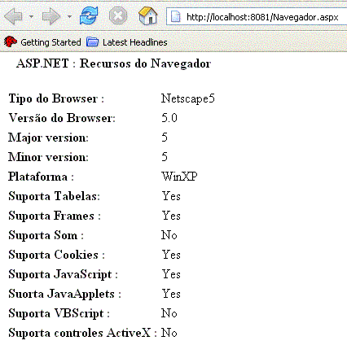Expand the Forward history dropdown arrow
Screen dimensions: 347x345
point(69,17)
